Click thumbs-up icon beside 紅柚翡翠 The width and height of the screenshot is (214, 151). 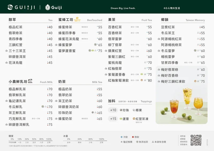pyautogui.click(x=106, y=69)
